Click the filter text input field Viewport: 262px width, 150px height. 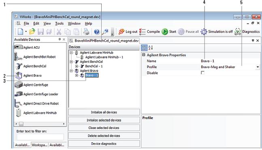[x=40, y=137]
